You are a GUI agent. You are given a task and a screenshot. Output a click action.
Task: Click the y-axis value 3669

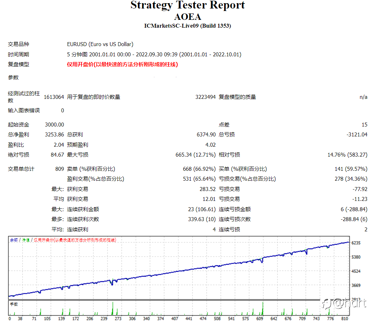coord(356,285)
